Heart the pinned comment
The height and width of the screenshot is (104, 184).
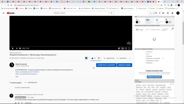(22, 103)
